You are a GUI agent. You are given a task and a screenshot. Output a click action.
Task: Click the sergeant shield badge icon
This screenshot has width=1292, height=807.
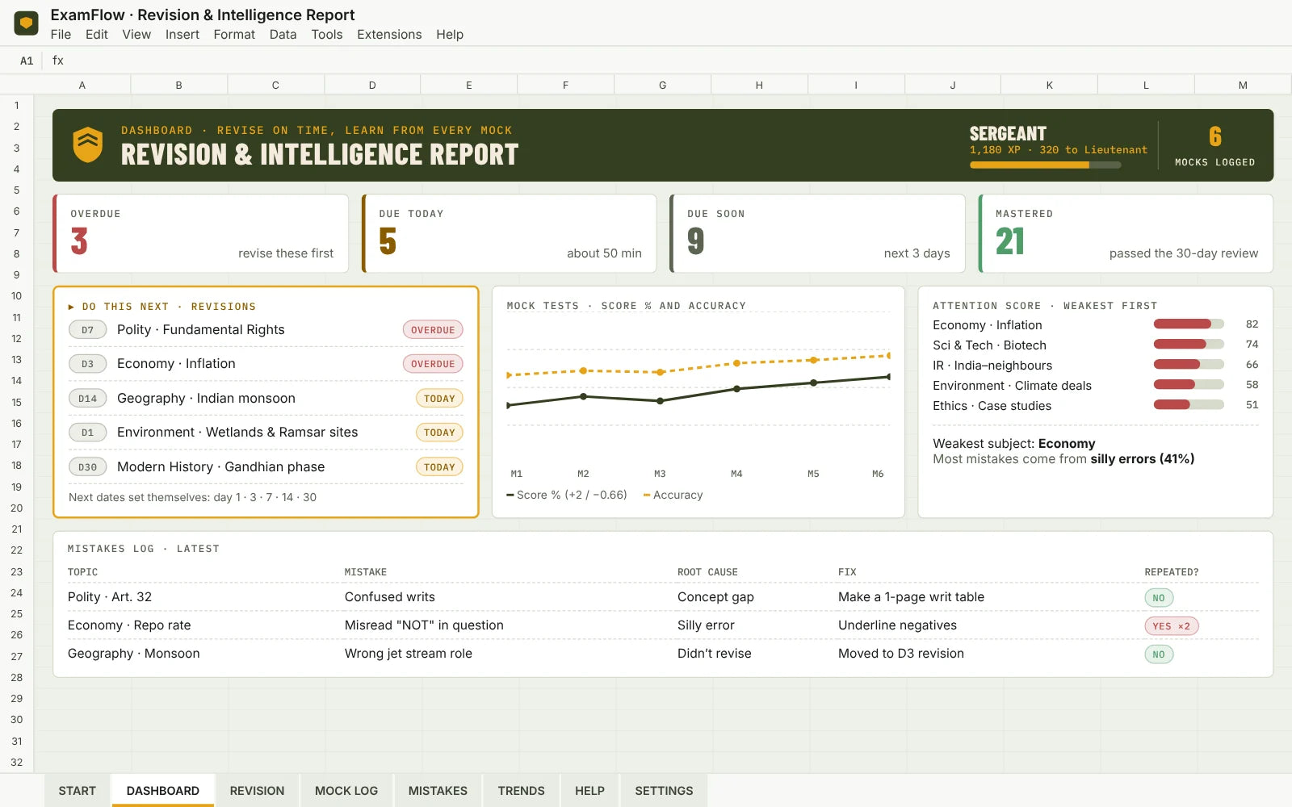coord(88,144)
